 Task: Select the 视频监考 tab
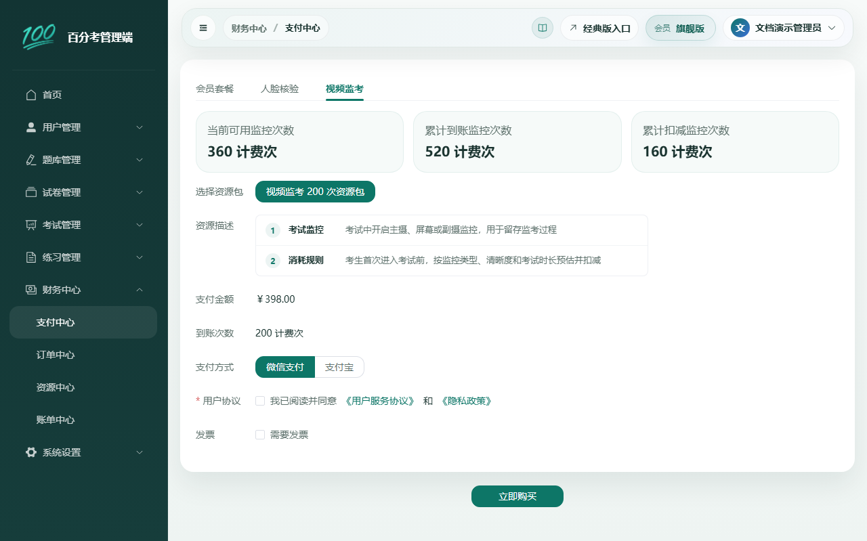[x=345, y=89]
